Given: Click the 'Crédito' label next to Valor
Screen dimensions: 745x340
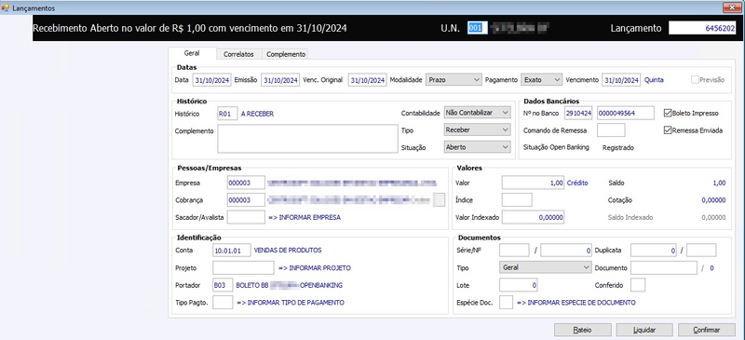Looking at the screenshot, I should pyautogui.click(x=577, y=183).
